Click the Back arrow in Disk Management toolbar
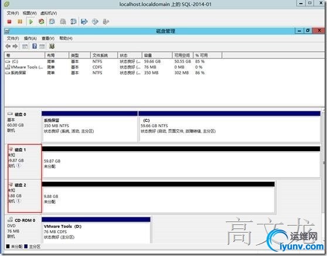Image resolution: width=327 pixels, height=256 pixels. click(x=8, y=46)
